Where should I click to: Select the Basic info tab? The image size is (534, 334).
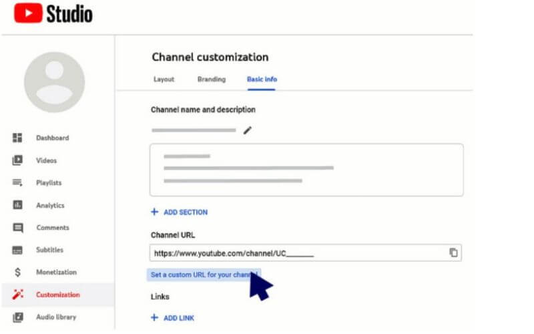[262, 79]
